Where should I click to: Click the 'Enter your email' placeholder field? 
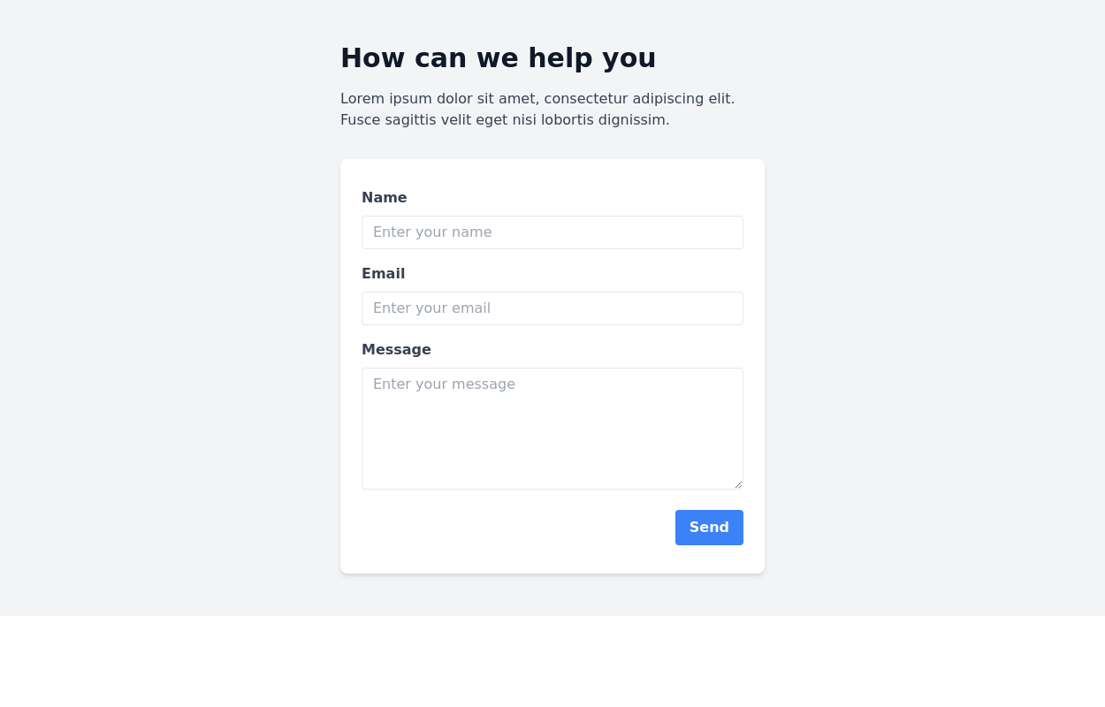click(552, 308)
